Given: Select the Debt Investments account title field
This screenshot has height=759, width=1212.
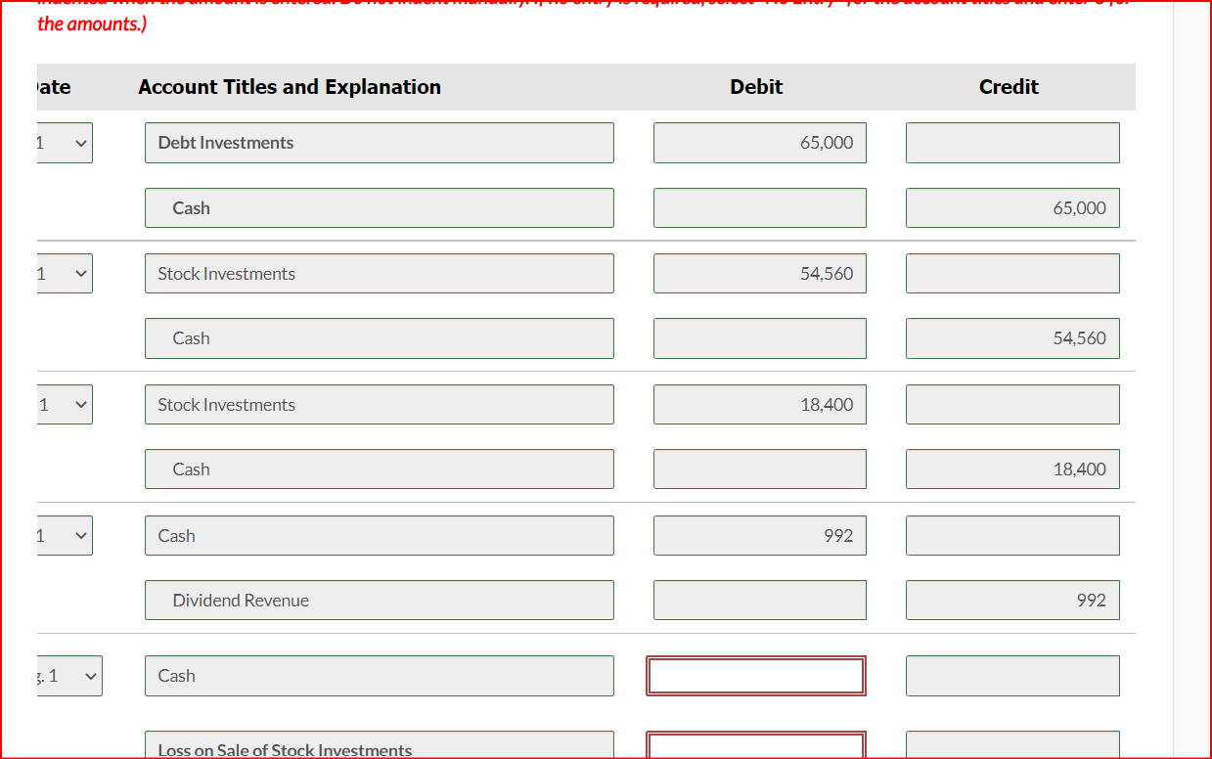Looking at the screenshot, I should 380,142.
